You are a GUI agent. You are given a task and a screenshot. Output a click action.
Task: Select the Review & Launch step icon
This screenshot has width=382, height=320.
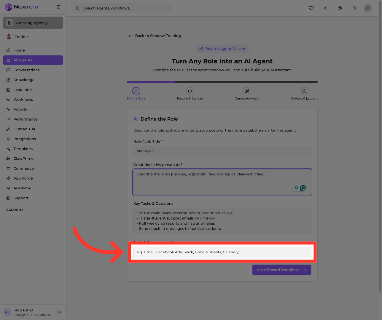tap(304, 91)
